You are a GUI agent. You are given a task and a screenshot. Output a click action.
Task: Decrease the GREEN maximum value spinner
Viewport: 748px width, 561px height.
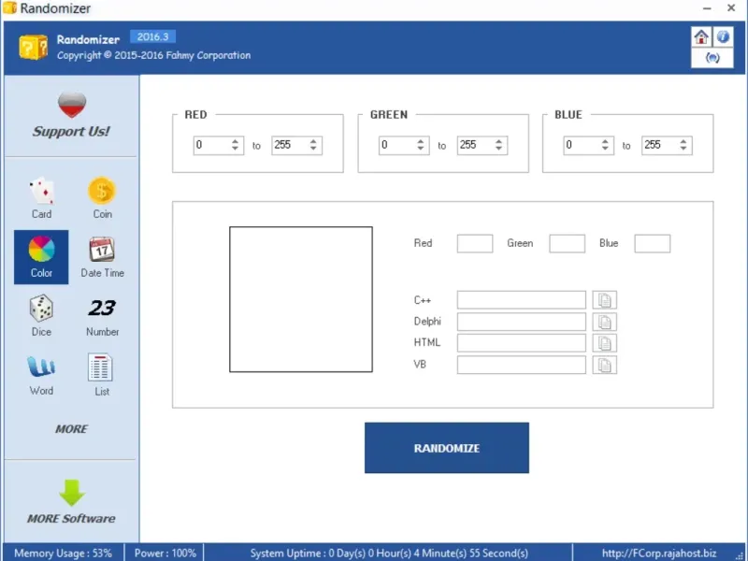[x=498, y=149]
